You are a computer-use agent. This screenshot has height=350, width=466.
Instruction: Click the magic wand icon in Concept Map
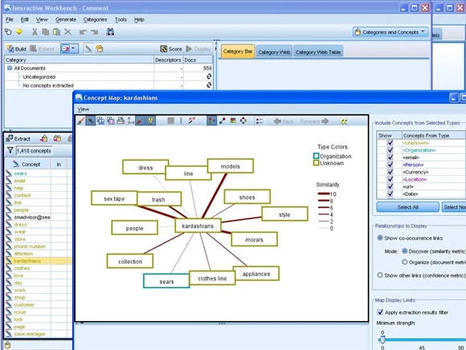192,120
